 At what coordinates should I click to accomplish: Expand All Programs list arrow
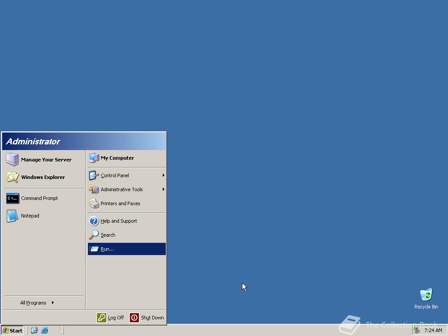click(x=53, y=303)
